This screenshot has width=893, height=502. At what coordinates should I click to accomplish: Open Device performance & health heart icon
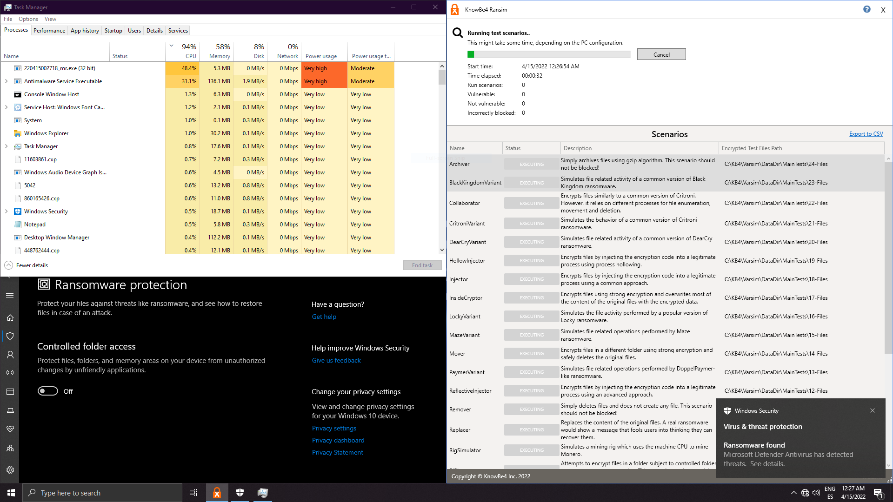pos(10,429)
